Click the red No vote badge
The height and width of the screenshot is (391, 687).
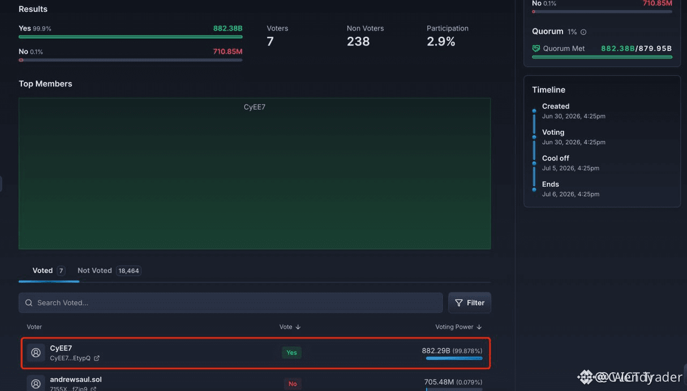tap(293, 383)
